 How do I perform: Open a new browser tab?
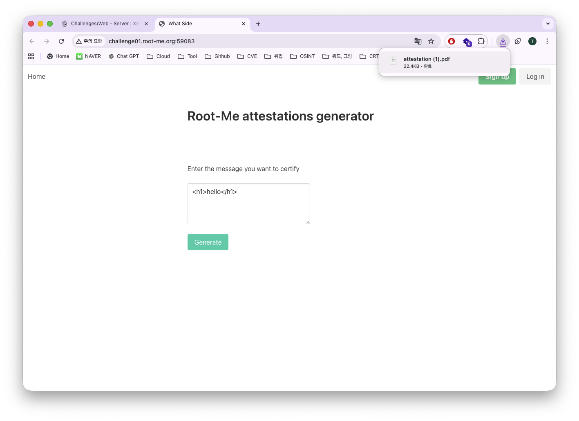point(258,24)
